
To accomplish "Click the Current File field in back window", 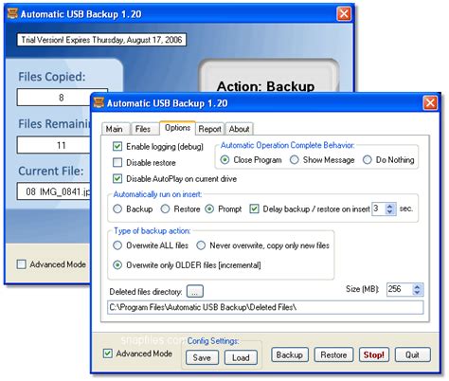I will point(54,191).
